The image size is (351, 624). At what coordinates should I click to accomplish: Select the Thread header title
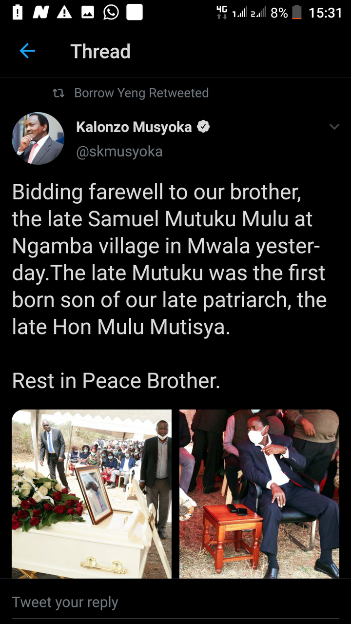pyautogui.click(x=100, y=51)
